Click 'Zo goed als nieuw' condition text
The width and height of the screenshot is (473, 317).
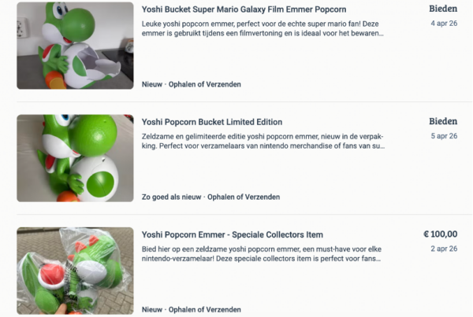tap(171, 197)
